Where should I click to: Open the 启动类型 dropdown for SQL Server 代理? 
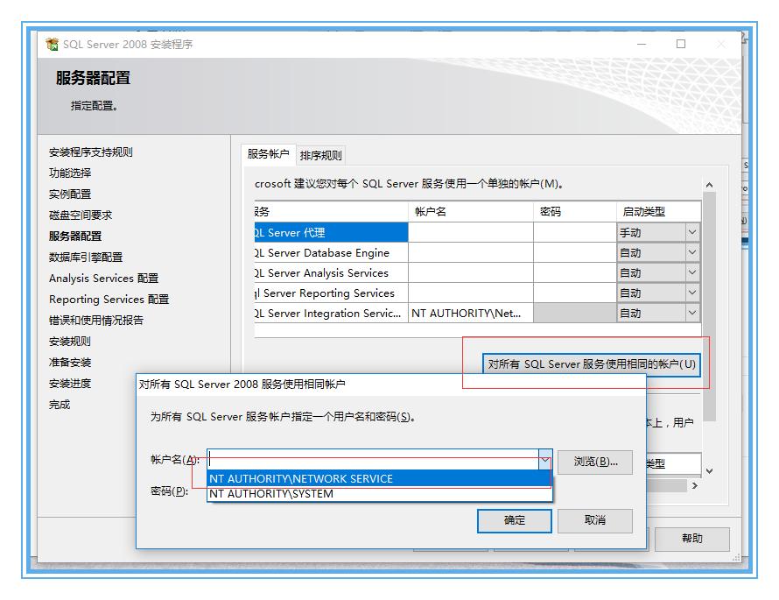click(692, 232)
